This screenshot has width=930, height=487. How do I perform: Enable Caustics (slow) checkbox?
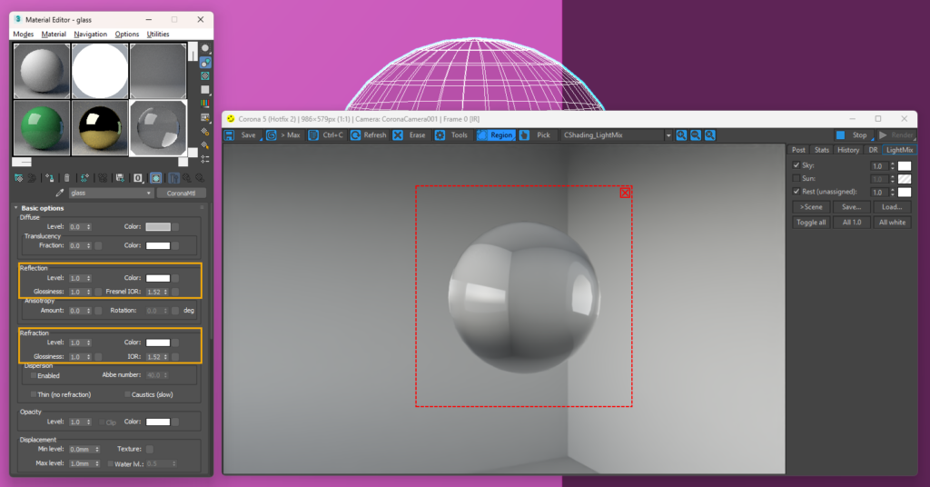127,394
